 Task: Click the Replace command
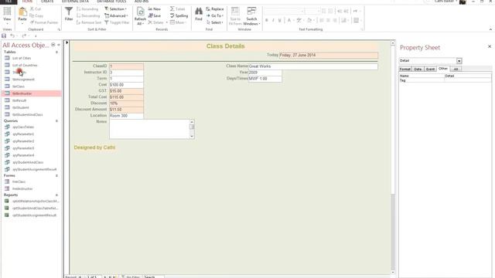[x=215, y=8]
